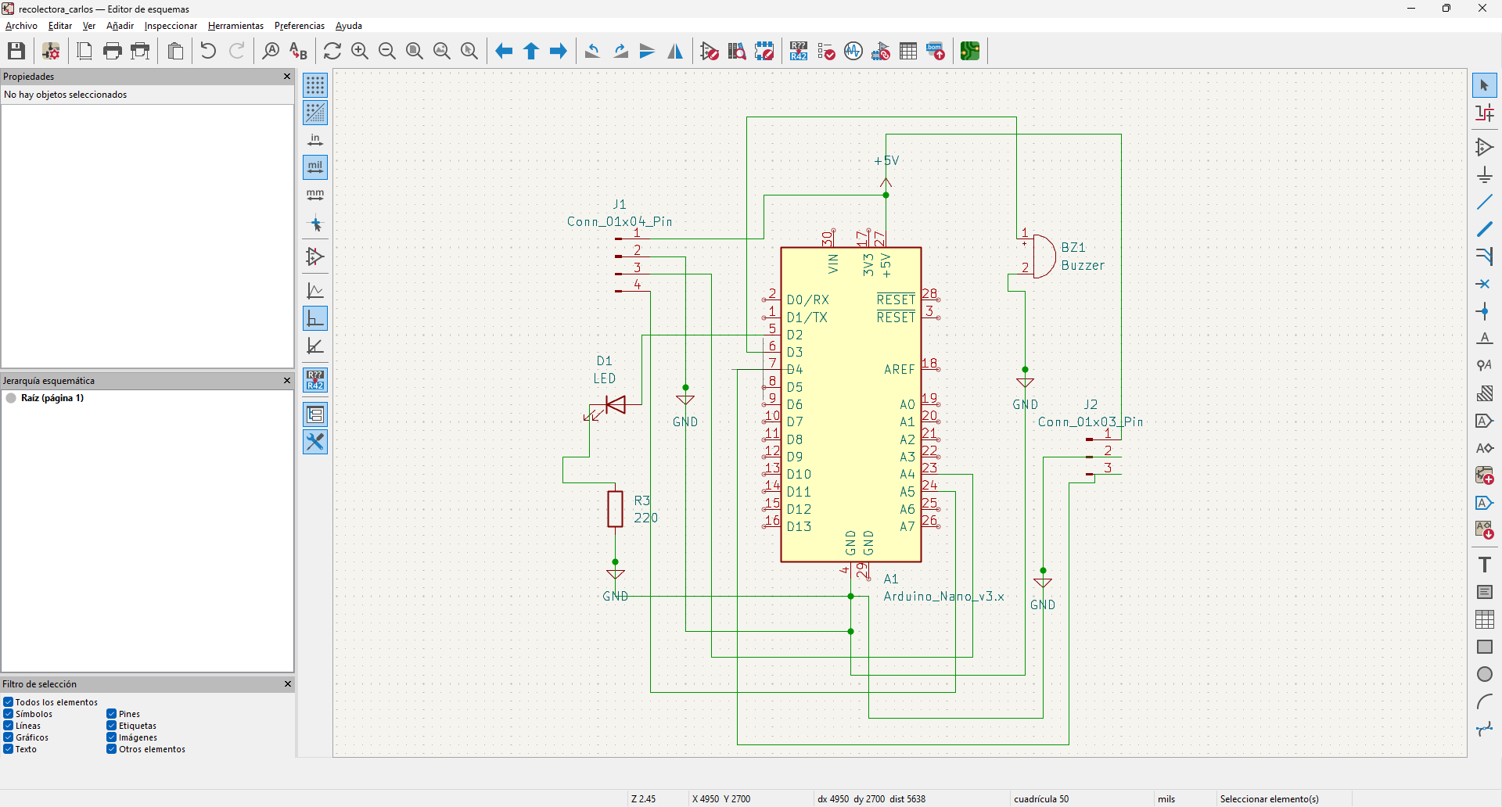
Task: Open the Herramientas menu
Action: [x=235, y=26]
